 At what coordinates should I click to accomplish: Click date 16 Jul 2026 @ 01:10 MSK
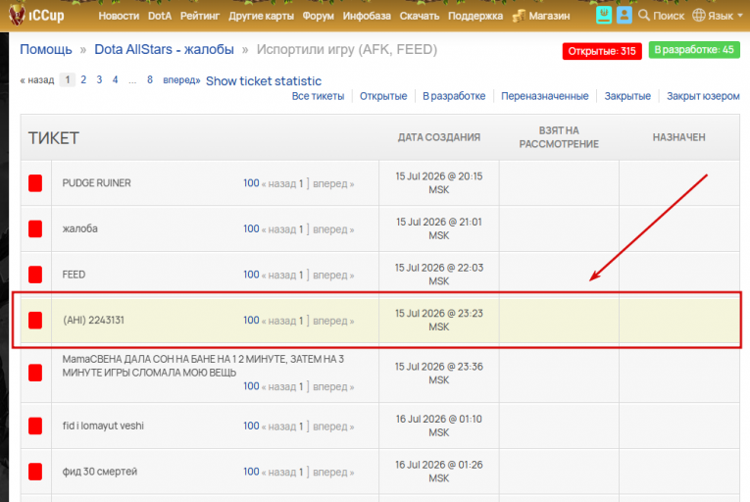[439, 426]
